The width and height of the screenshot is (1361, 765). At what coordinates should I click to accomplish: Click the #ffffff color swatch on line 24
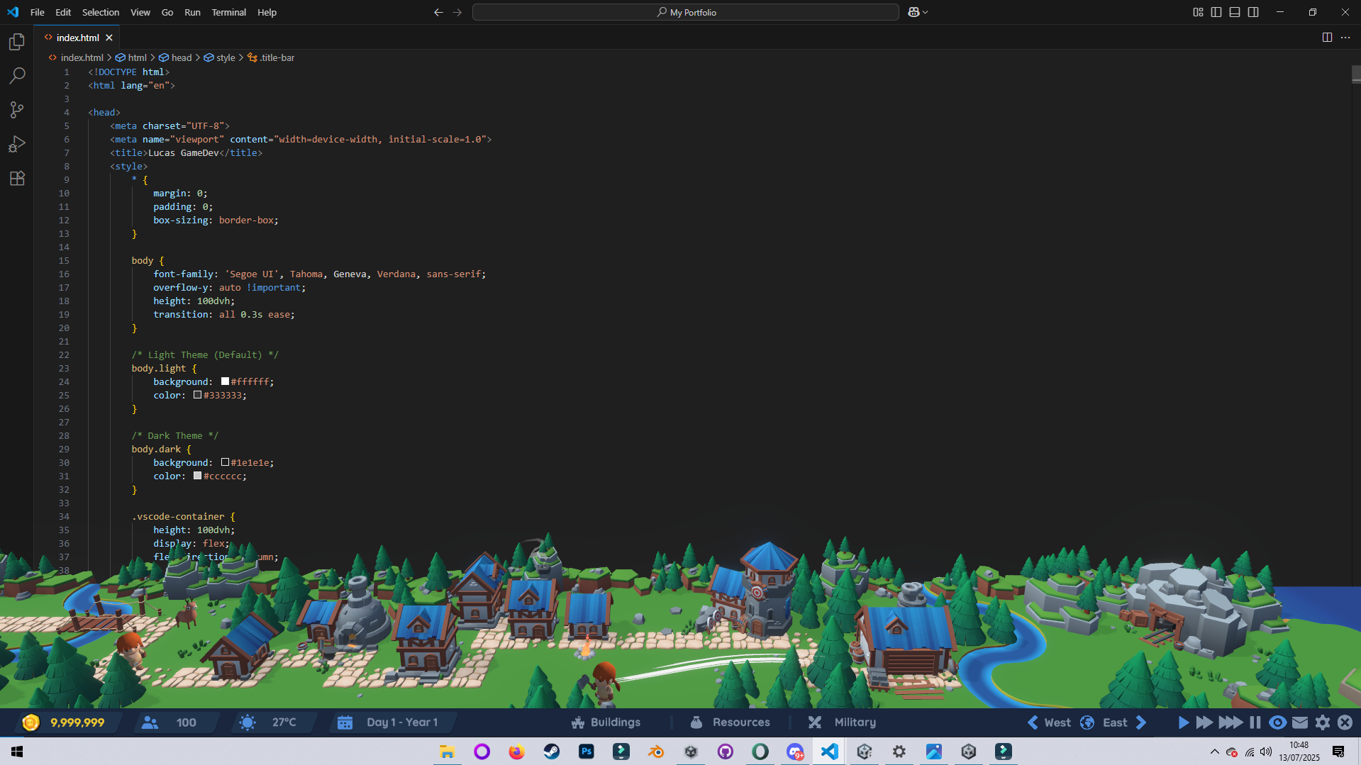tap(226, 381)
